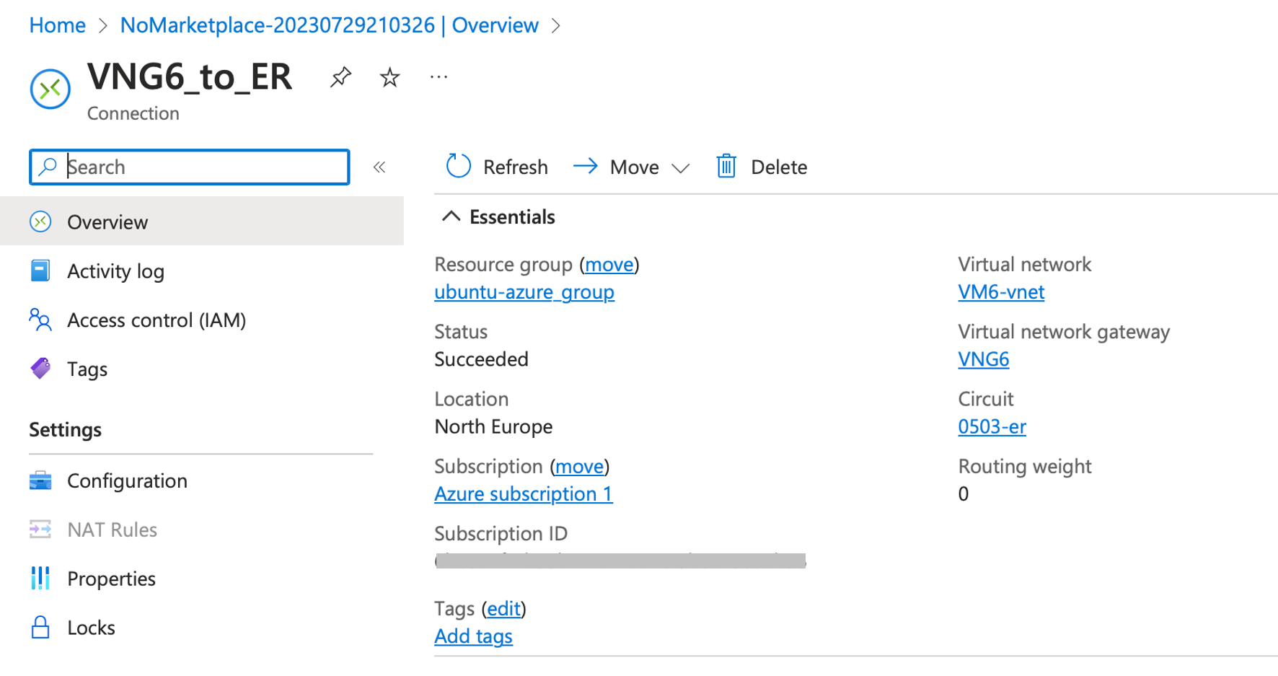Click the Move button label
The image size is (1278, 676).
(x=634, y=167)
